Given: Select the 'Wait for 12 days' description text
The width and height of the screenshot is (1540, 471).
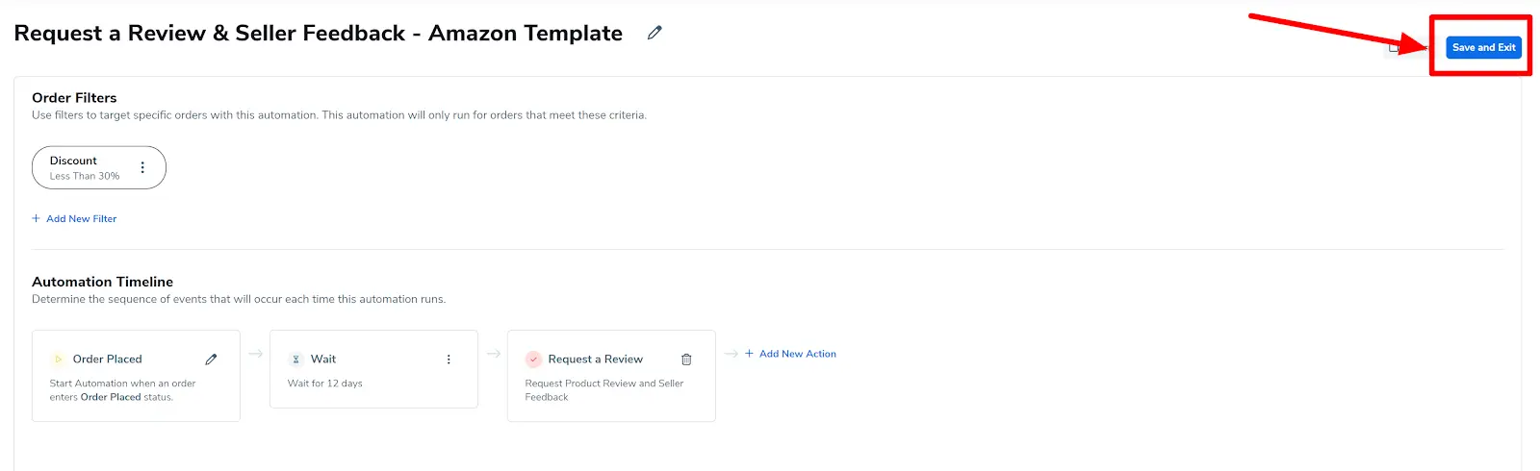Looking at the screenshot, I should pyautogui.click(x=325, y=384).
